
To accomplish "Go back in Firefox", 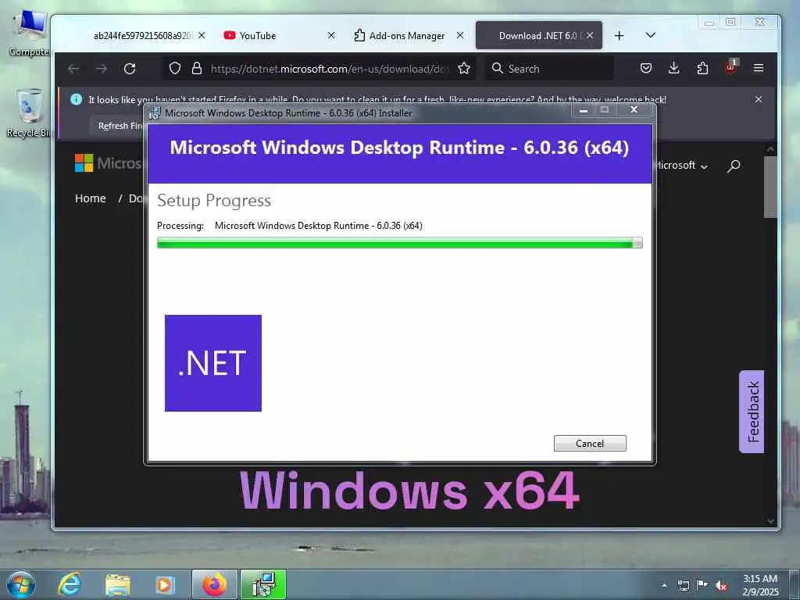I will click(x=74, y=69).
